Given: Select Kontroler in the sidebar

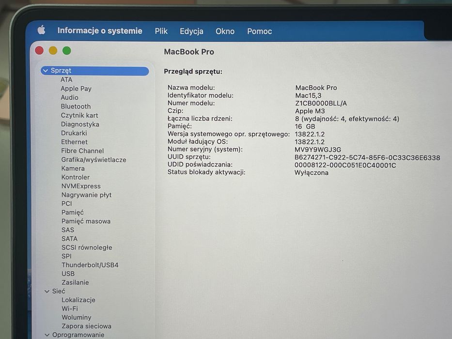Looking at the screenshot, I should [75, 177].
